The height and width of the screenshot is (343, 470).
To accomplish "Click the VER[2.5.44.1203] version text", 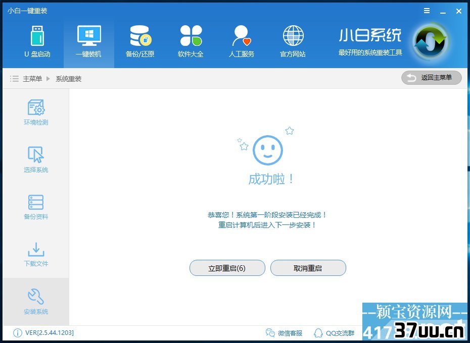I will point(50,333).
